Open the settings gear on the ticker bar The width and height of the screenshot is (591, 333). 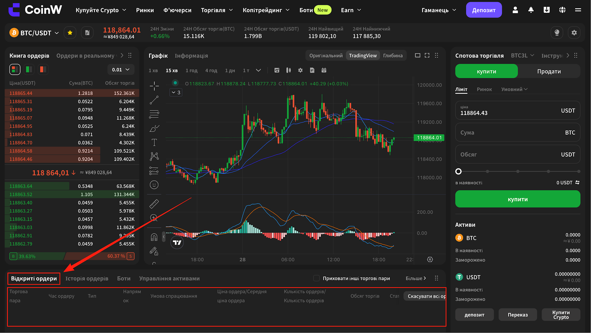(574, 33)
